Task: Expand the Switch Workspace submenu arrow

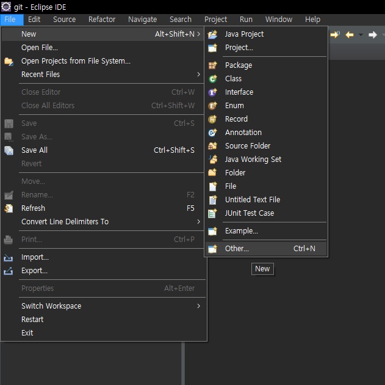Action: tap(199, 306)
